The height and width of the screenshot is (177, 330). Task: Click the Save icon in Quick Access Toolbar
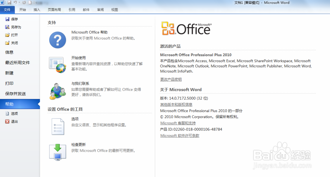tap(9, 3)
